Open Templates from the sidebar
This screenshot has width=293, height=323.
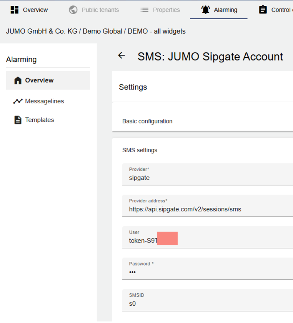[x=39, y=120]
